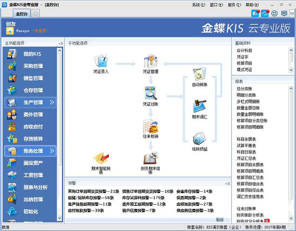Open 财务账龄分析表 report
This screenshot has width=296, height=231.
point(250,215)
